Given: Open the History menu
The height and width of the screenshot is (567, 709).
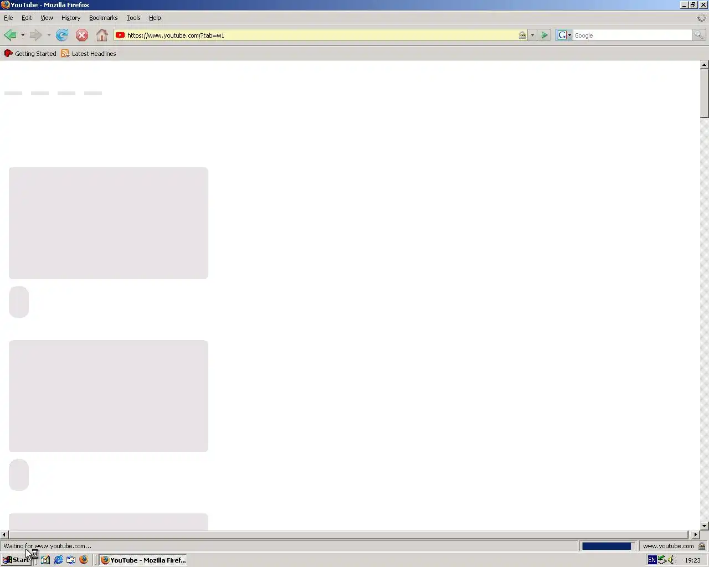Looking at the screenshot, I should 71,18.
